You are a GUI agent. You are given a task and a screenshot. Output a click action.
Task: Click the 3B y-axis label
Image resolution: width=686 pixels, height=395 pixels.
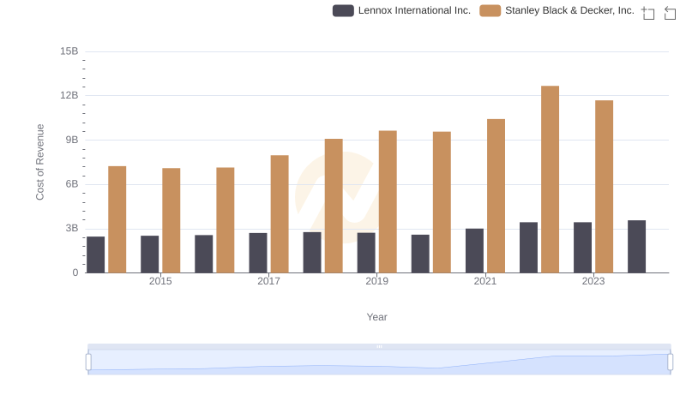pos(72,228)
